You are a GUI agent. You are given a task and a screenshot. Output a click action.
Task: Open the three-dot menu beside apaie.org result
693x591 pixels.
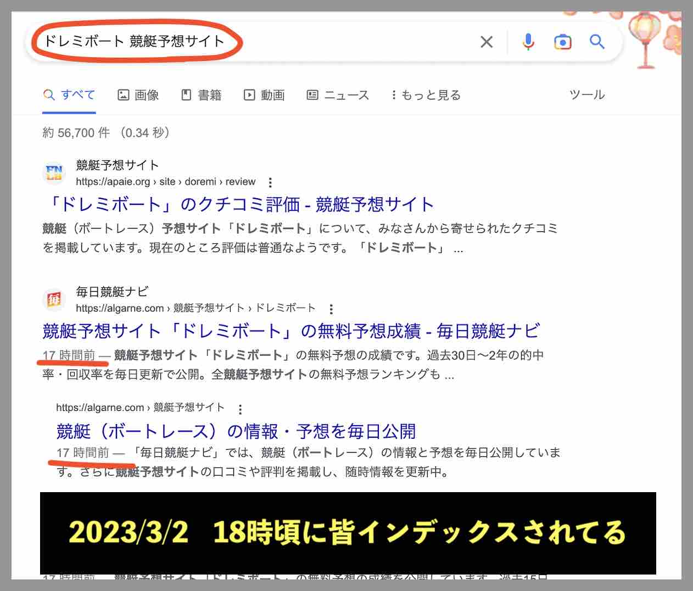point(270,182)
